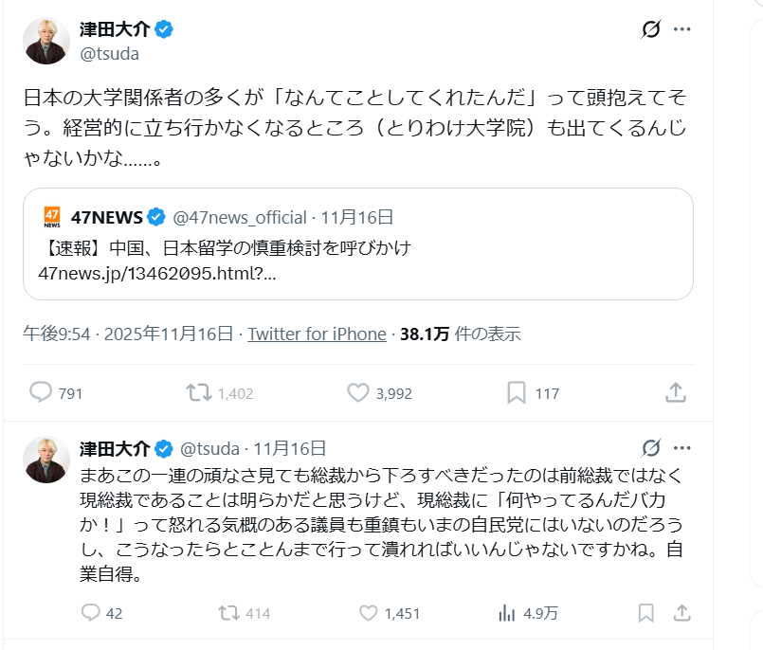This screenshot has height=650, width=763.
Task: Open the Grok icon on the main tweet
Action: [x=650, y=29]
